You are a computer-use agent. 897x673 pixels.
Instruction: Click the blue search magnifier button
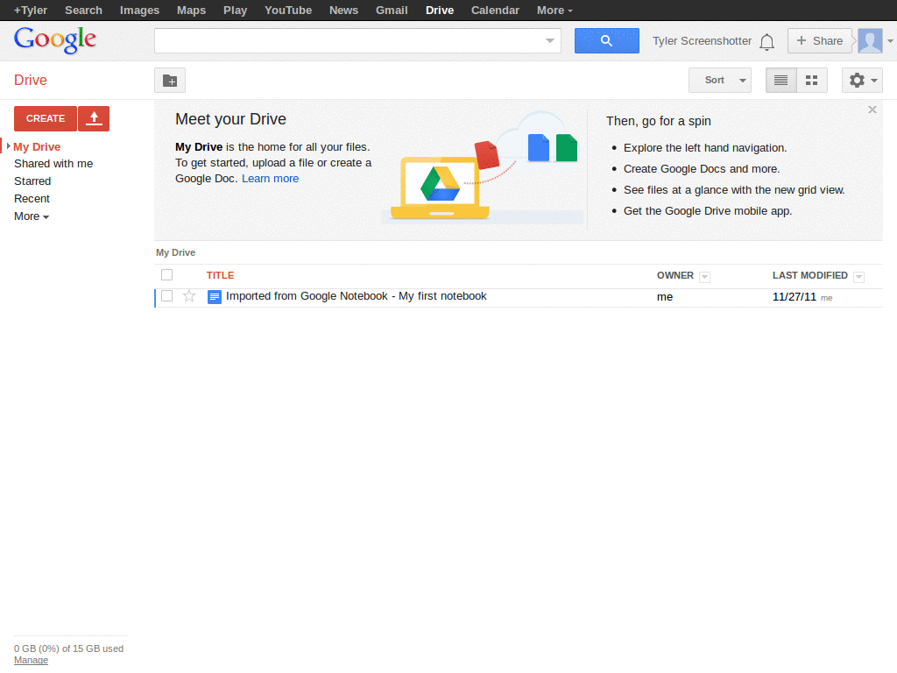tap(606, 40)
